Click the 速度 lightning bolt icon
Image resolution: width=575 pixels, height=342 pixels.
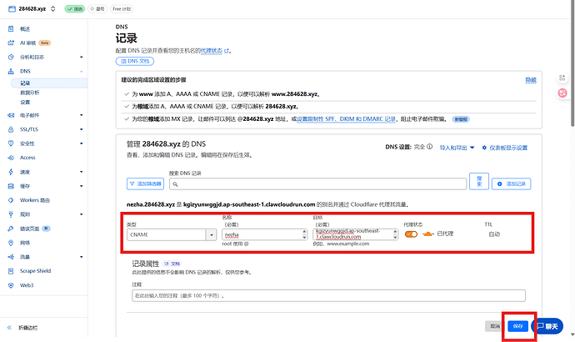11,172
